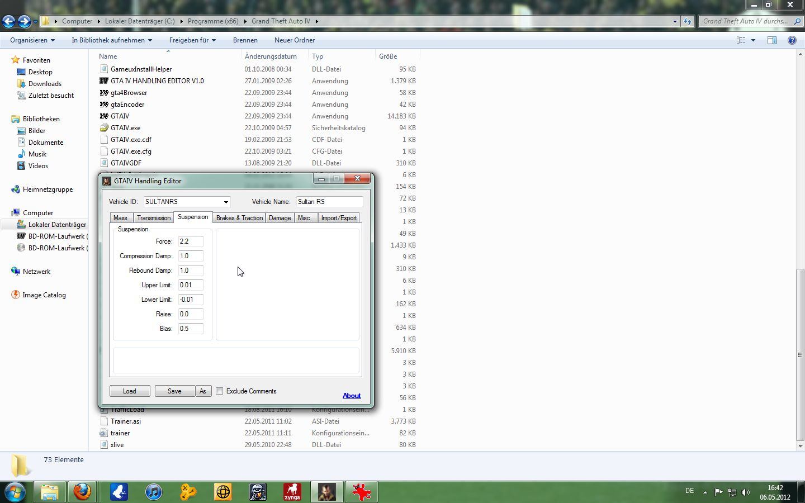
Task: Click the Load button
Action: point(130,391)
